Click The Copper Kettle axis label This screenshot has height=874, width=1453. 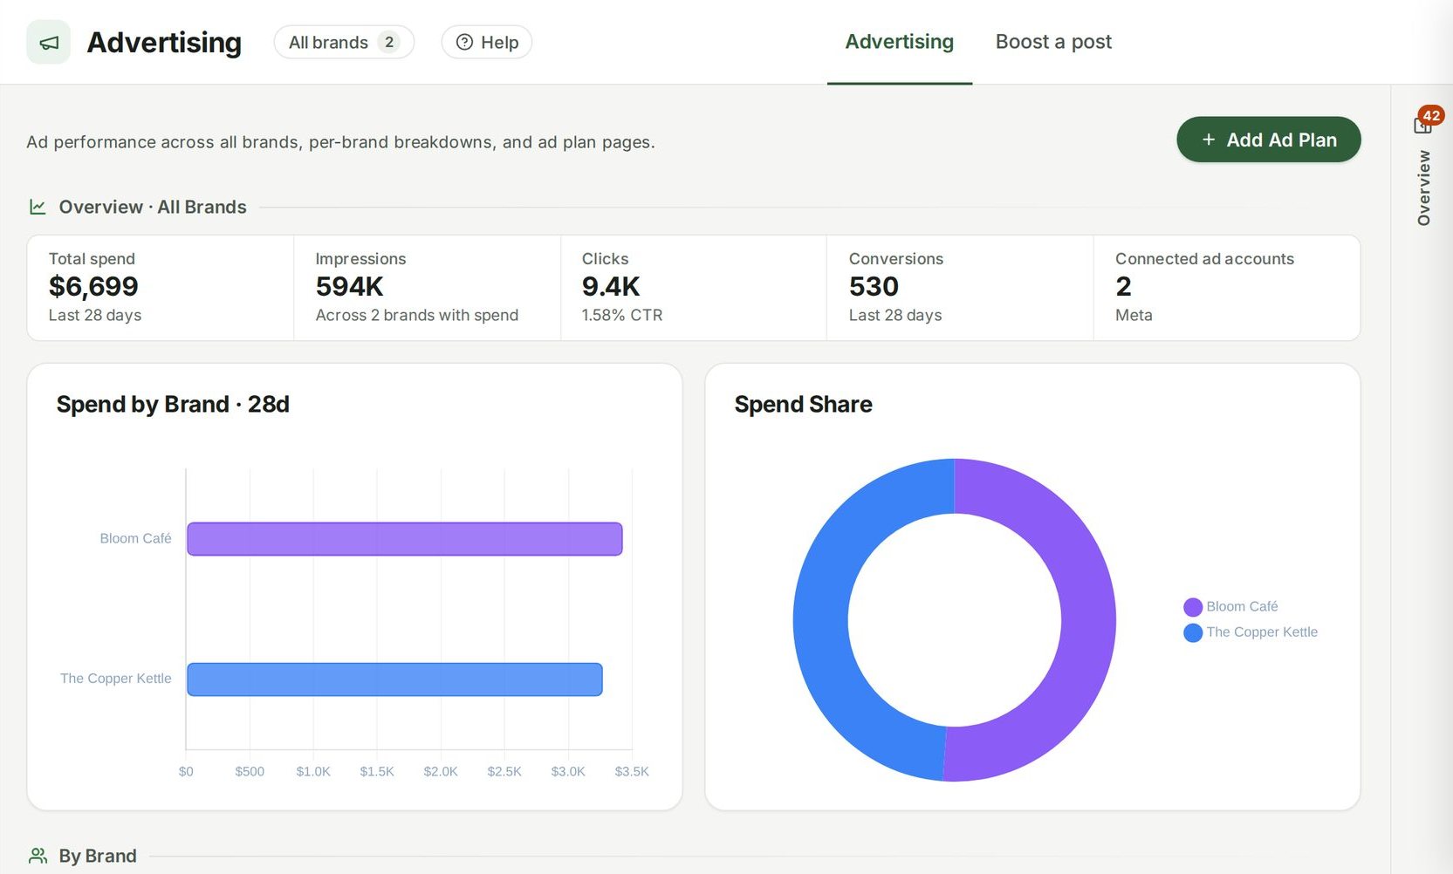[116, 679]
